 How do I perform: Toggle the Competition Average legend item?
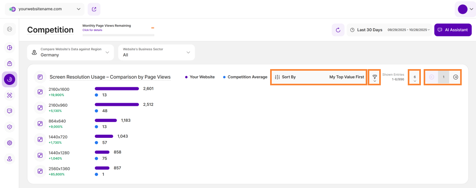[245, 77]
